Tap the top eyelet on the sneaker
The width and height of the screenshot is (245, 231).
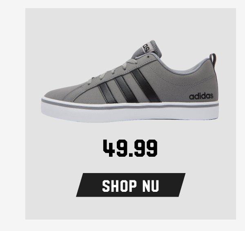click(x=148, y=57)
